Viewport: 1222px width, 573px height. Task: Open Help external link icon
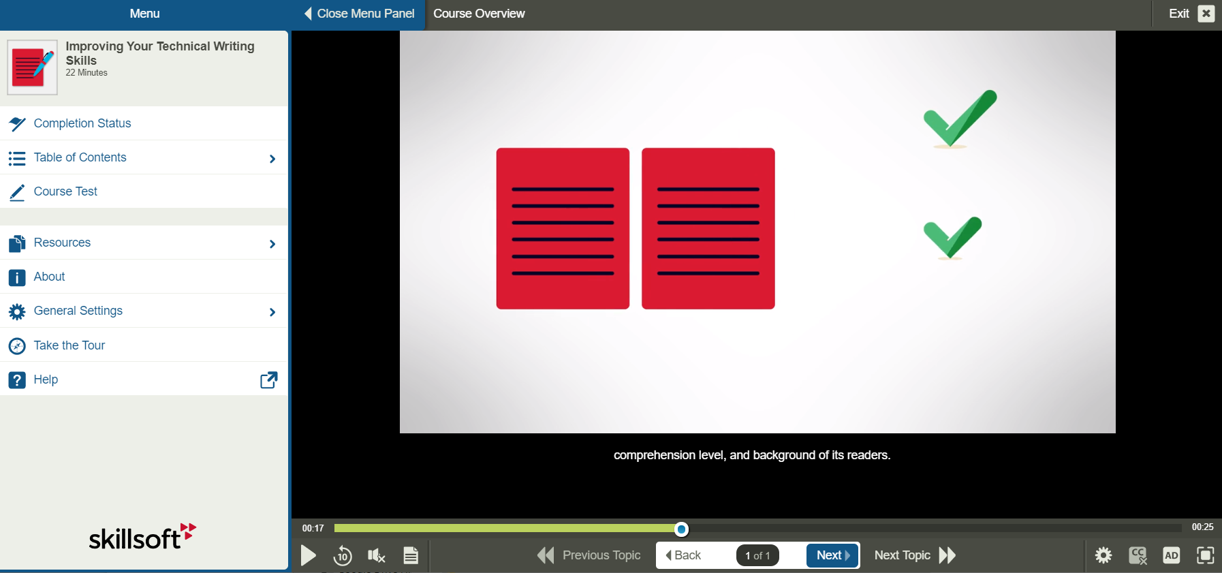click(269, 380)
